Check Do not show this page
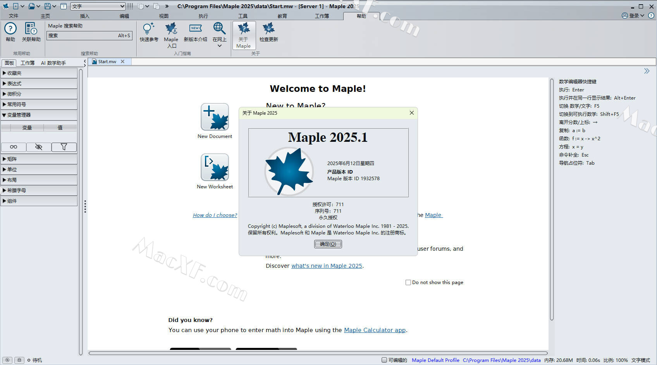 [x=408, y=282]
